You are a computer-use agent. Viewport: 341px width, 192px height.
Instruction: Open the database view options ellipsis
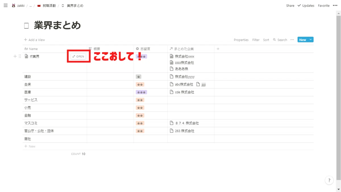click(292, 40)
